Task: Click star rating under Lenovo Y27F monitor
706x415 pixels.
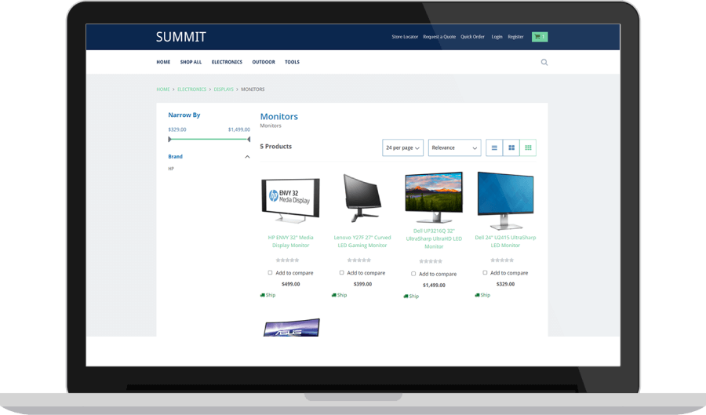Action: (359, 260)
